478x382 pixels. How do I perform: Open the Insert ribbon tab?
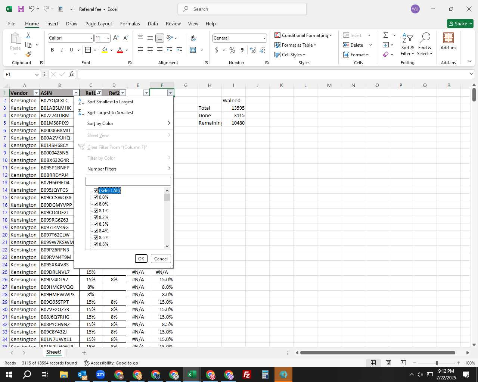(x=52, y=24)
